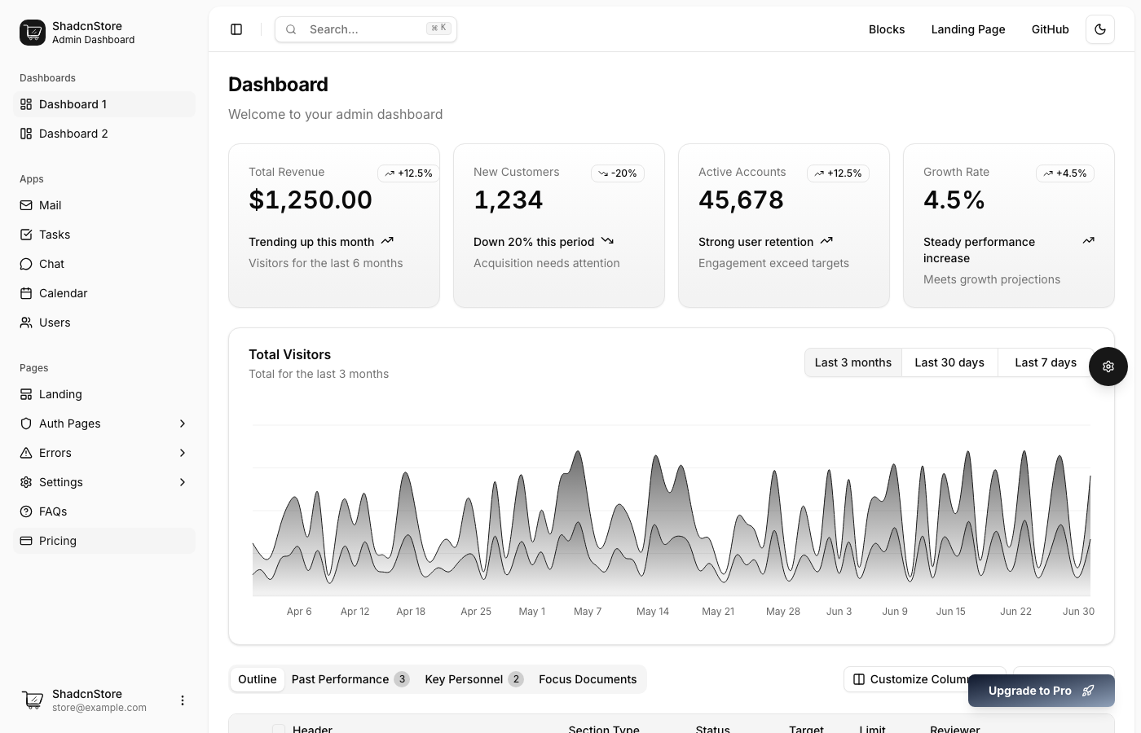Open the Users section icon
Screen dimensions: 1141x733
pos(25,323)
